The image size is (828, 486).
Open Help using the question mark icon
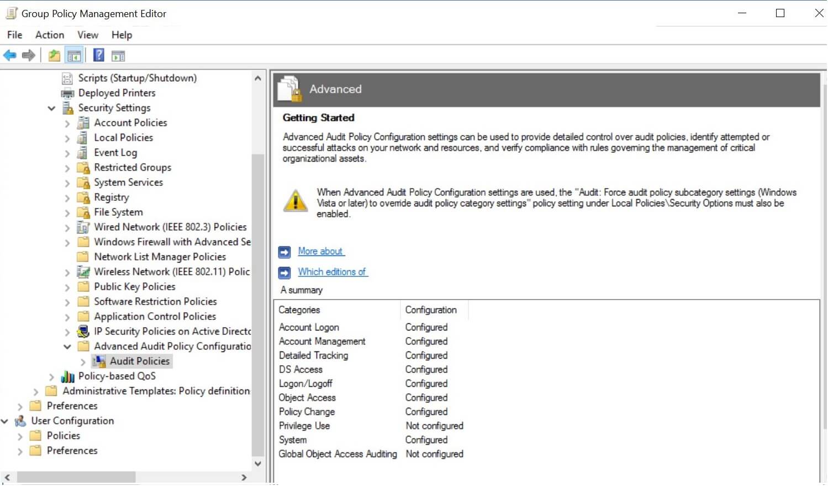click(x=98, y=55)
